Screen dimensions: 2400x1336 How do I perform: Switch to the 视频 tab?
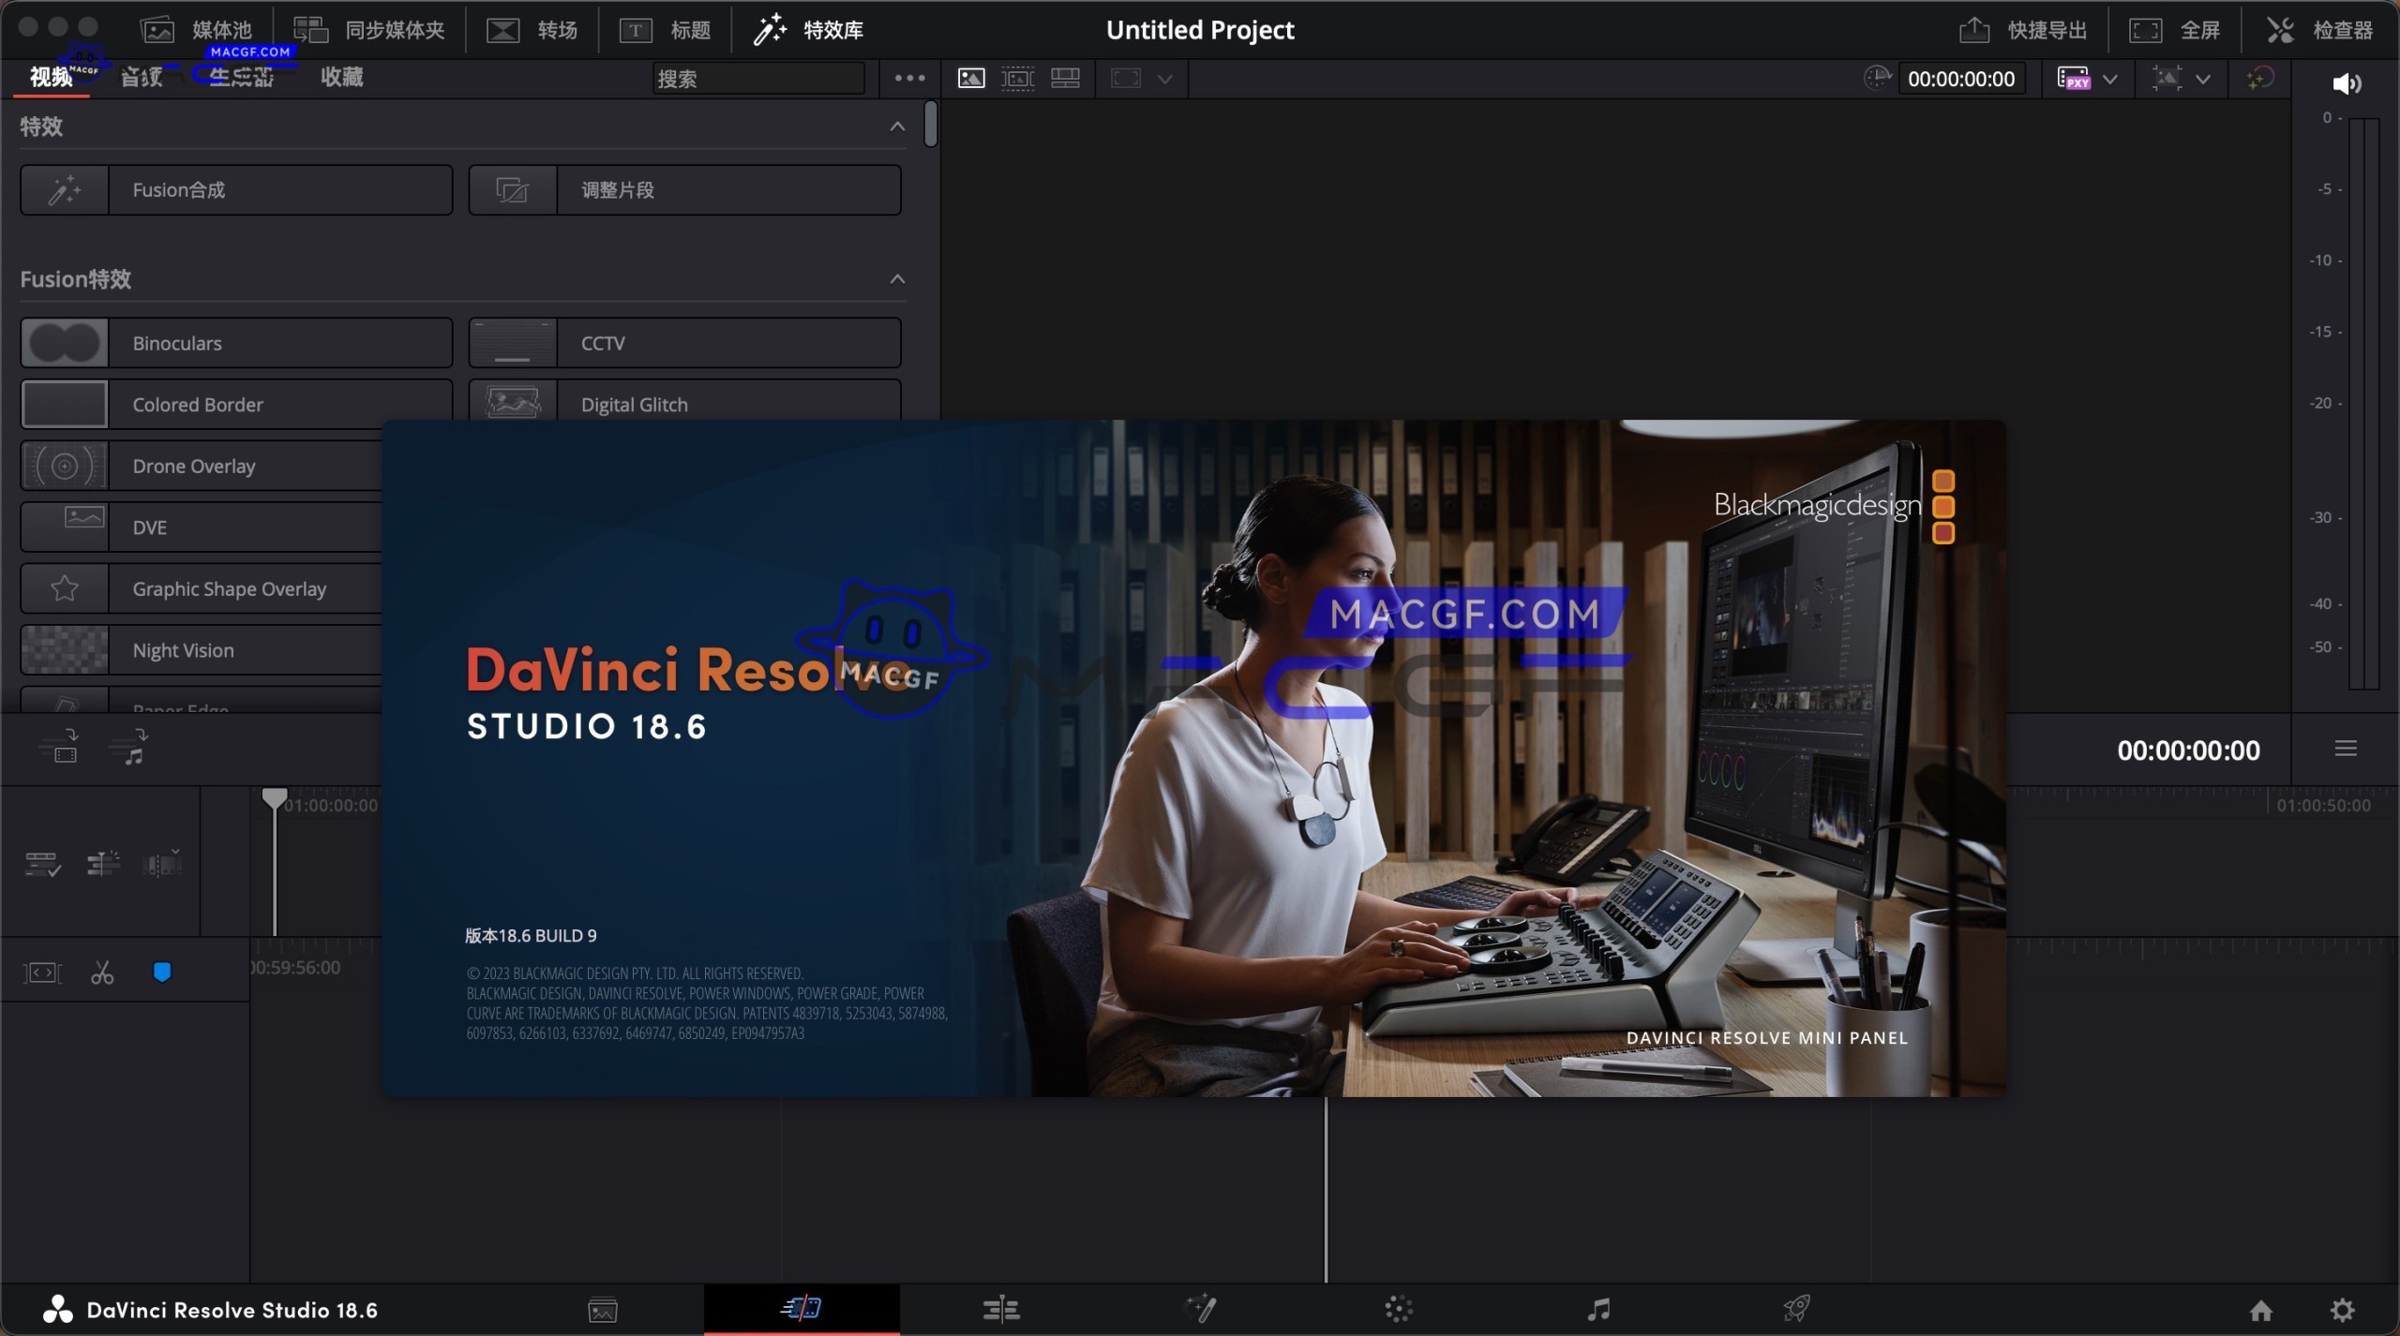coord(51,78)
